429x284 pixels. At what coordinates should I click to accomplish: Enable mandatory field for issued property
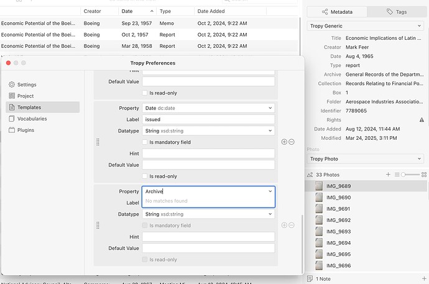[x=145, y=142]
